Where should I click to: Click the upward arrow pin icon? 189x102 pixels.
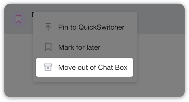(x=48, y=27)
